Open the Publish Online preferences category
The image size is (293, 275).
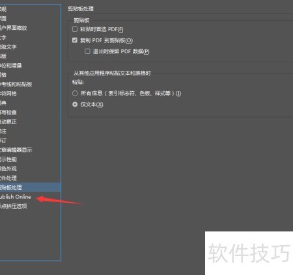pos(30,197)
